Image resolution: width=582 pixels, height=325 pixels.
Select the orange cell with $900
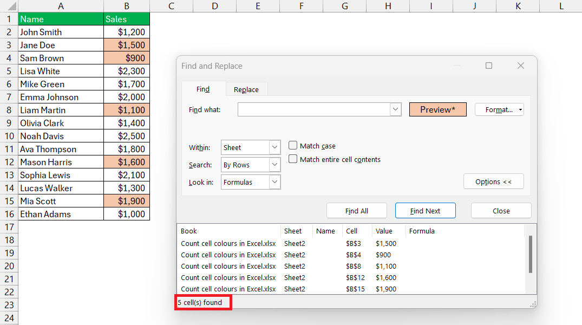[x=127, y=58]
